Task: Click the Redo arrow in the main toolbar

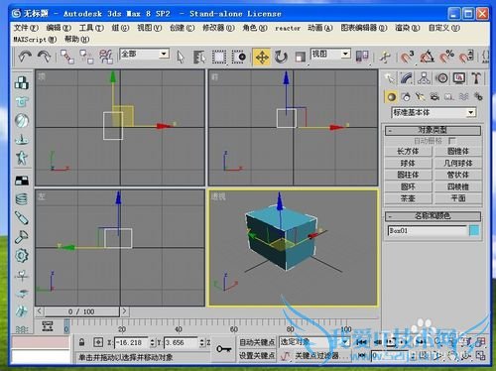Action: coord(44,57)
